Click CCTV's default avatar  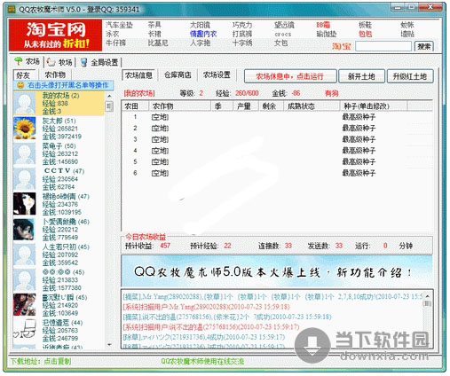(x=25, y=179)
